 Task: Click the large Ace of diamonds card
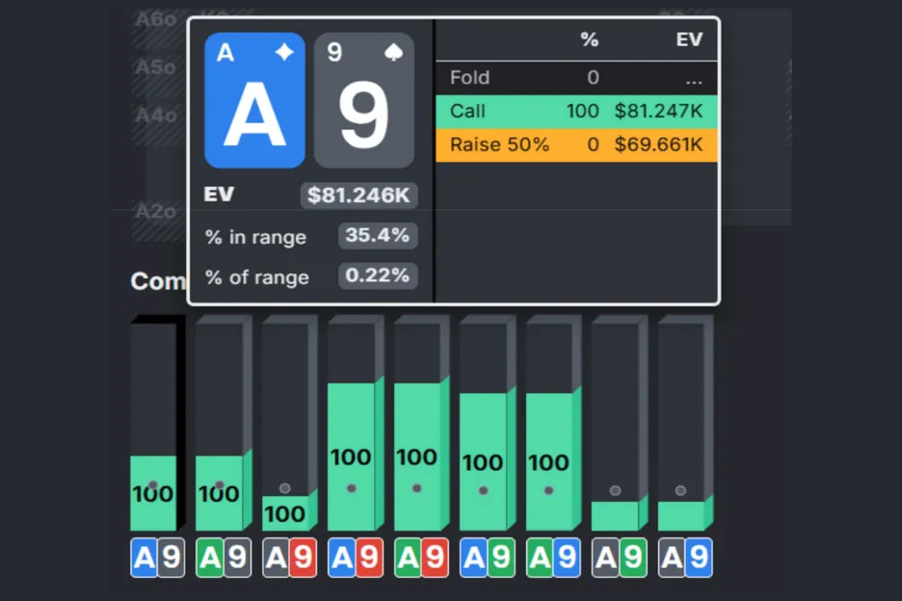pos(254,101)
